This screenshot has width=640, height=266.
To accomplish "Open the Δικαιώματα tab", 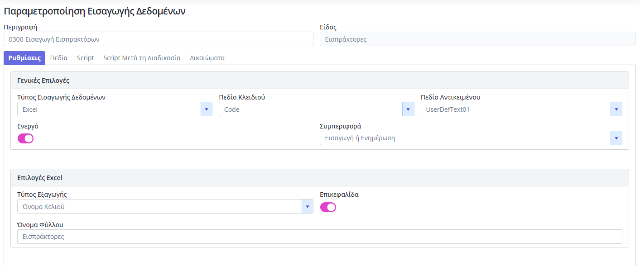I will 207,58.
